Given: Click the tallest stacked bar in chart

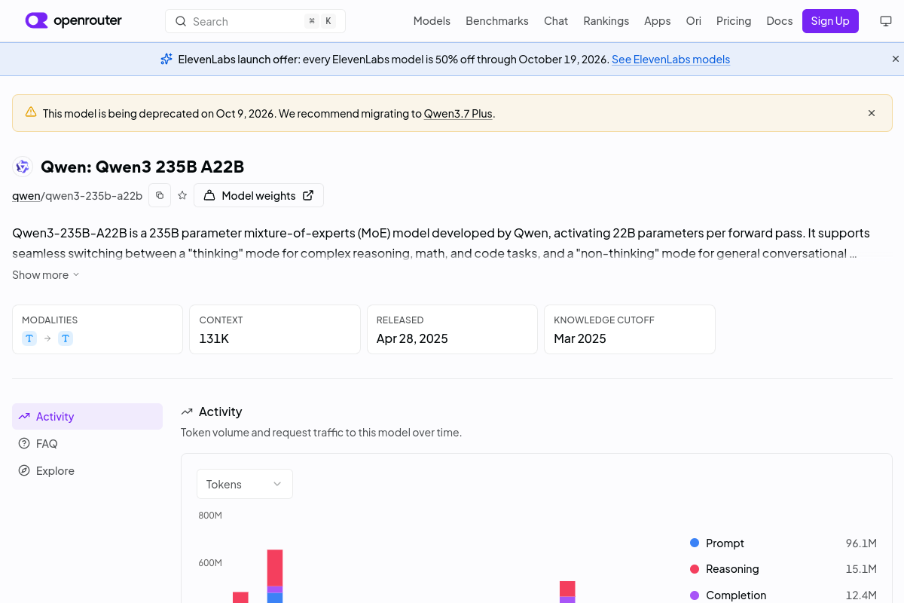Looking at the screenshot, I should coord(275,576).
